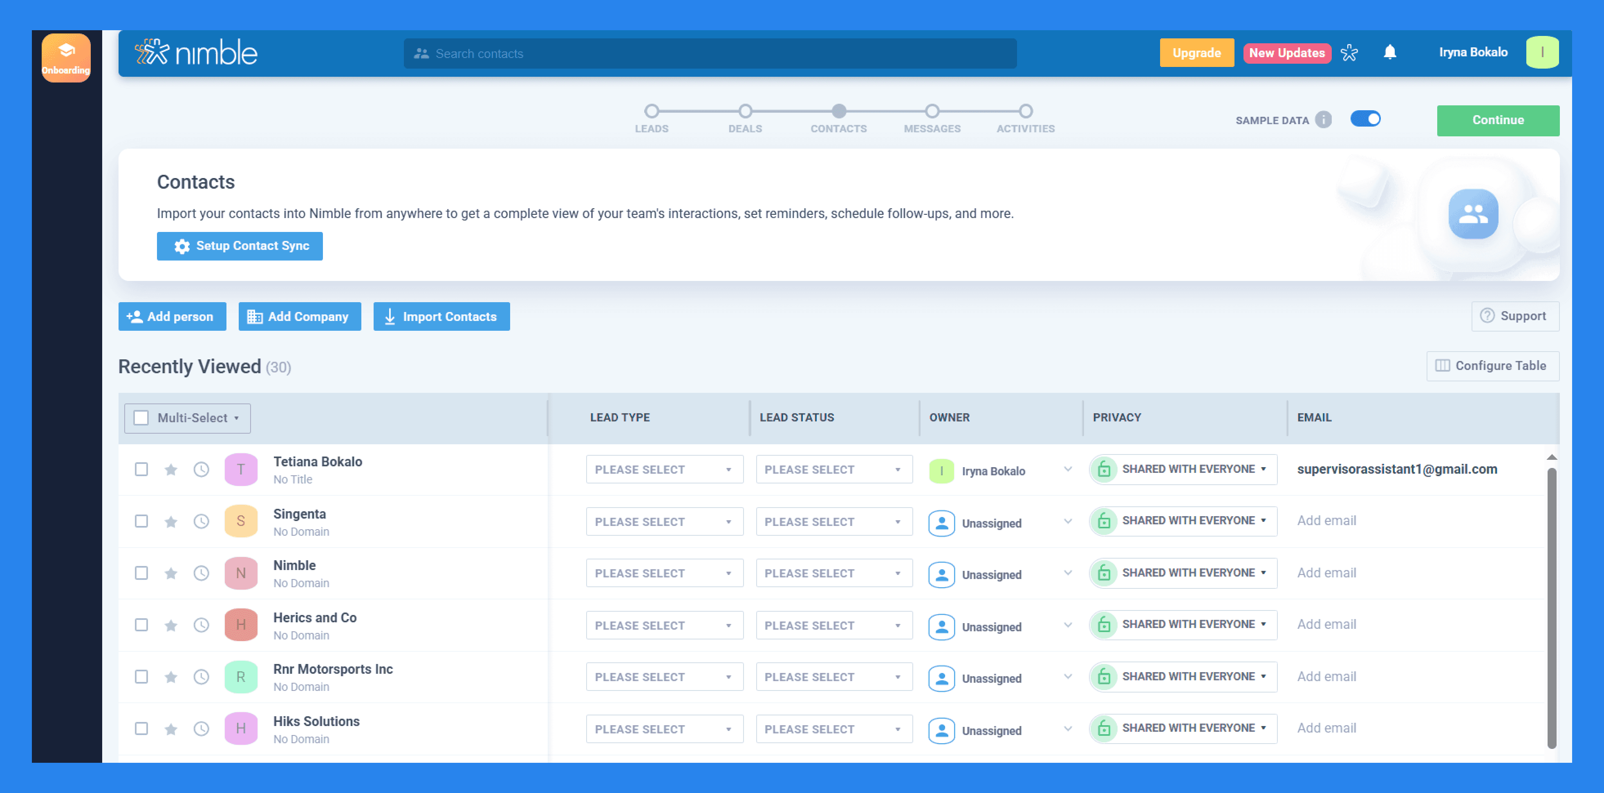Click Add Company
The height and width of the screenshot is (793, 1604).
tap(300, 316)
